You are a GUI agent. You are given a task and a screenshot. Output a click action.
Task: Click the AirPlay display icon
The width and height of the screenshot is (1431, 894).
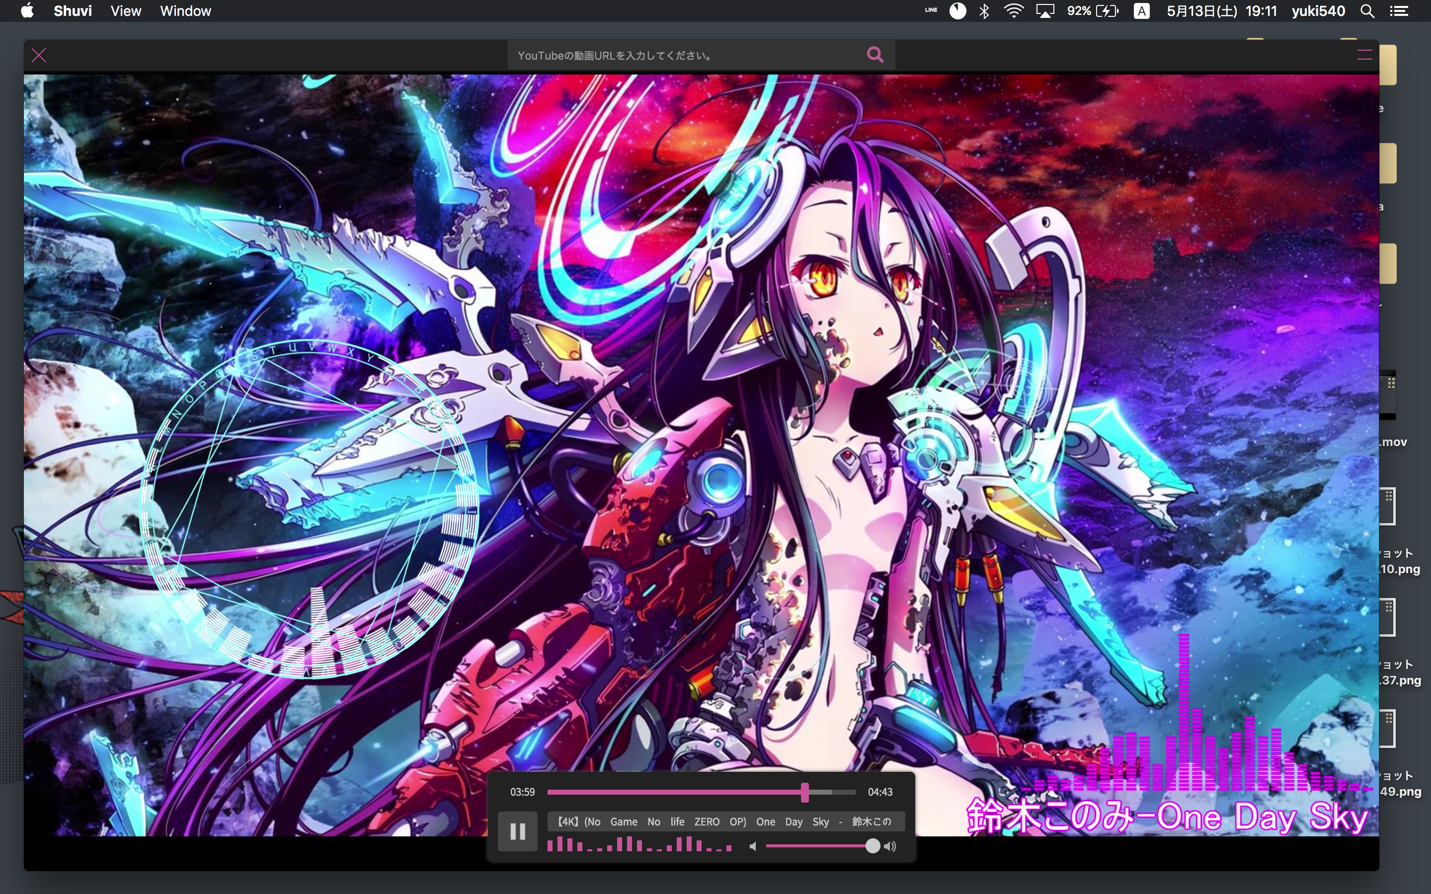coord(1045,11)
